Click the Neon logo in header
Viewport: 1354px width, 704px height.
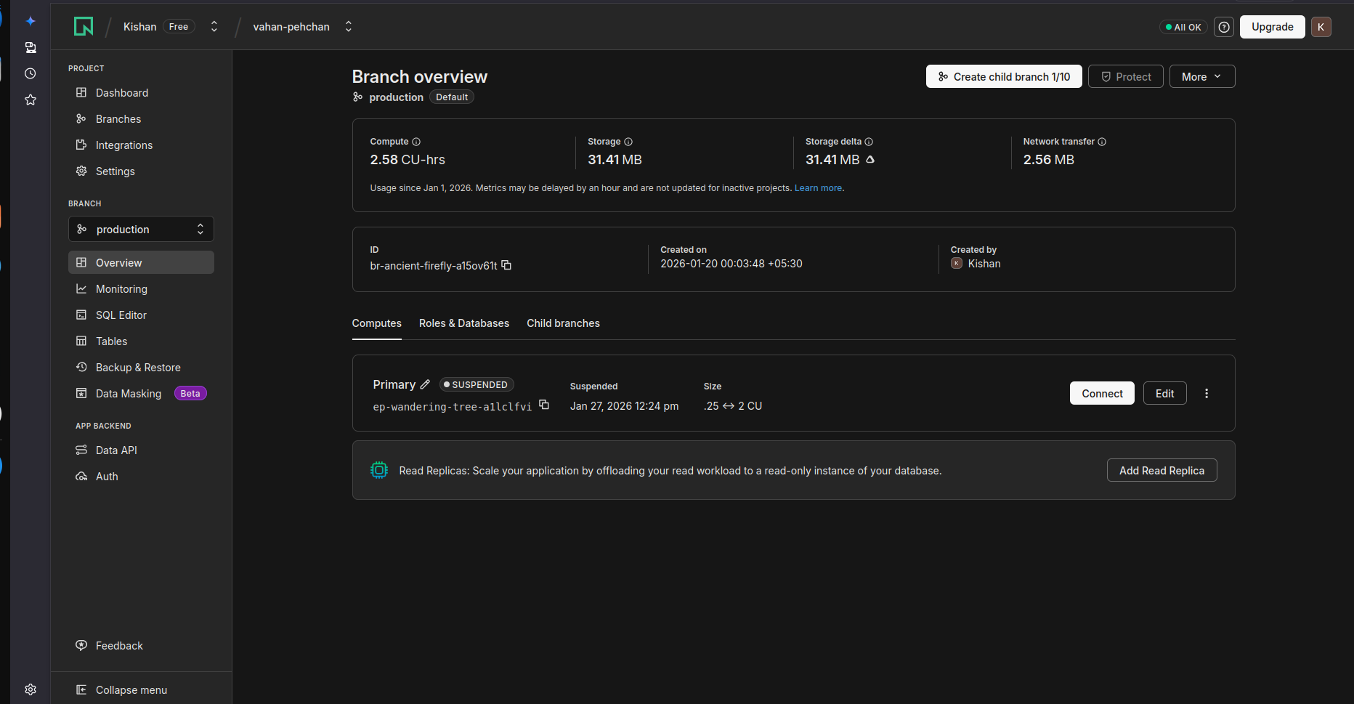[x=84, y=27]
